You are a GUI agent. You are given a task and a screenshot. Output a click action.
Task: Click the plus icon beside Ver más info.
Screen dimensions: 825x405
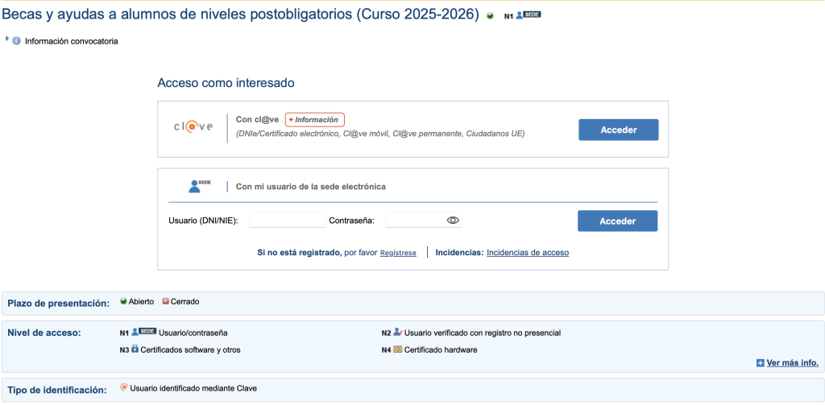[x=761, y=363]
